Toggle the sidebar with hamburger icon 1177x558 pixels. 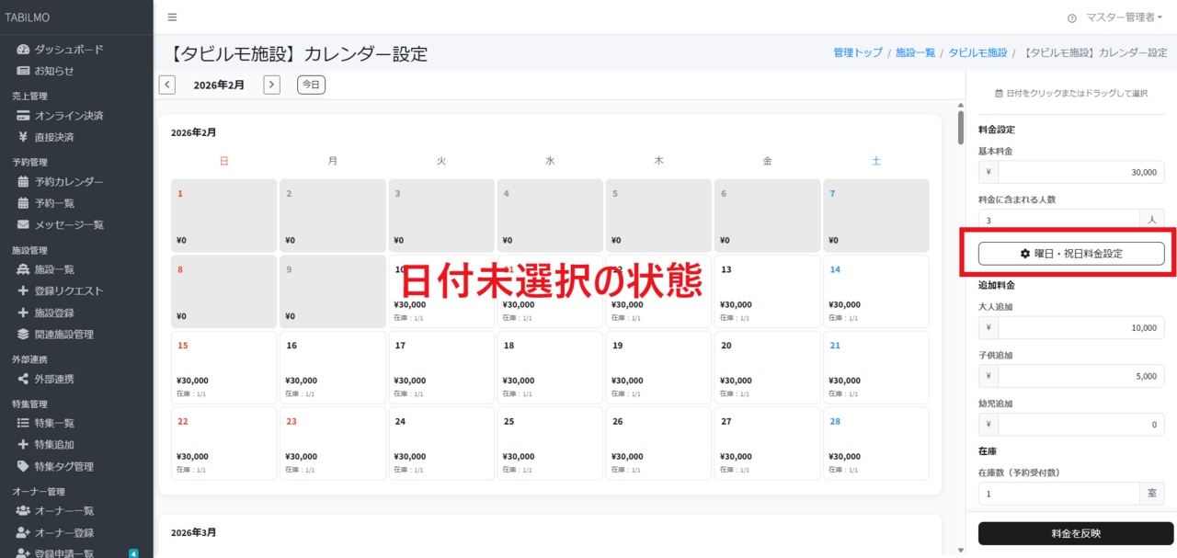pyautogui.click(x=171, y=16)
